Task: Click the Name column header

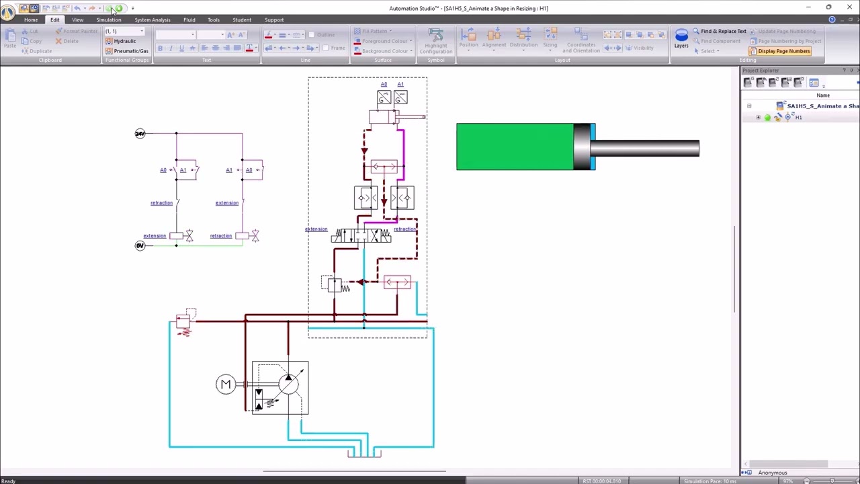Action: point(823,95)
